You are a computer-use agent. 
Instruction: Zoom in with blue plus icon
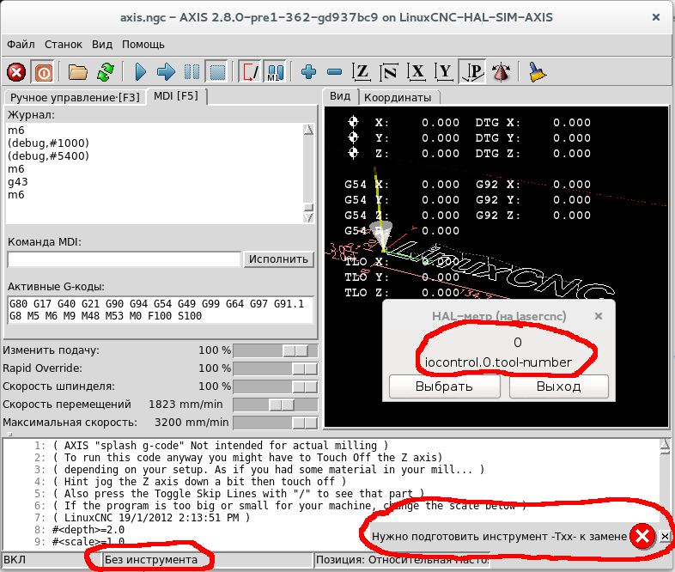[308, 72]
